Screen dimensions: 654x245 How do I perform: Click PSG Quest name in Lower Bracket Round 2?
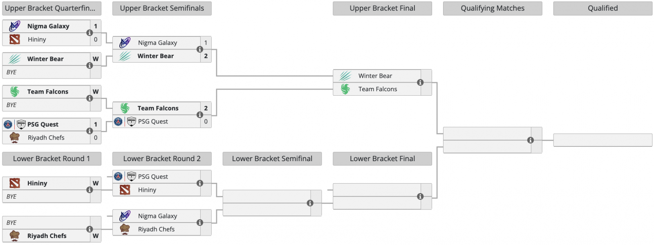(x=153, y=177)
